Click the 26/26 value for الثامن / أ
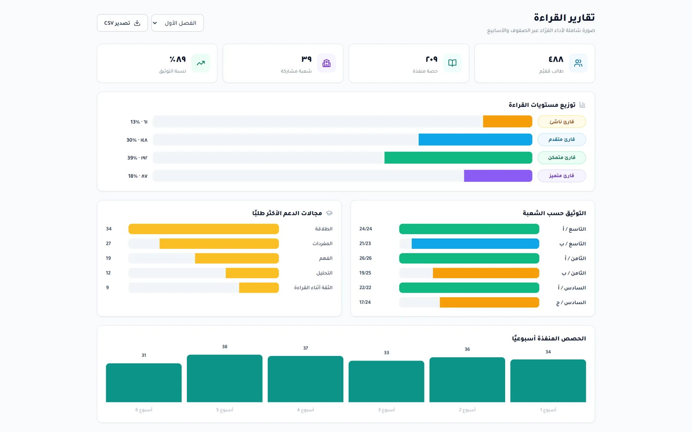Screen dimensions: 692x432 point(366,258)
